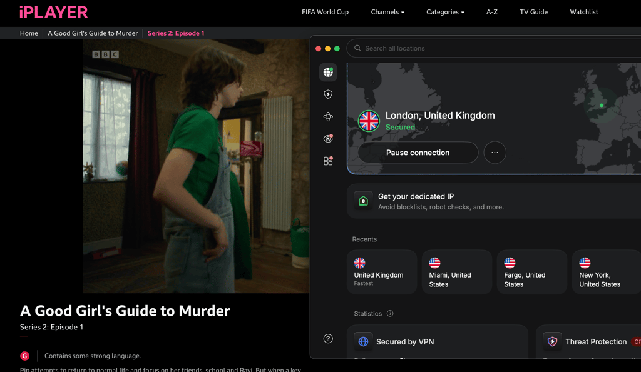Open the apps grid icon in sidebar
The image size is (641, 372).
328,161
